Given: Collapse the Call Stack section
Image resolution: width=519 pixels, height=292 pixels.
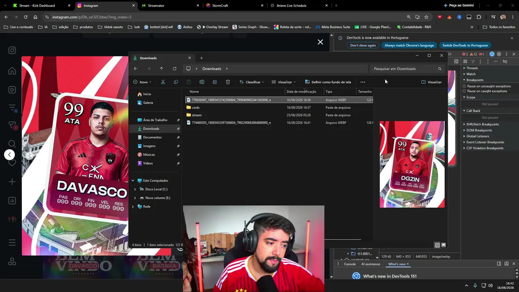Looking at the screenshot, I should tap(473, 111).
